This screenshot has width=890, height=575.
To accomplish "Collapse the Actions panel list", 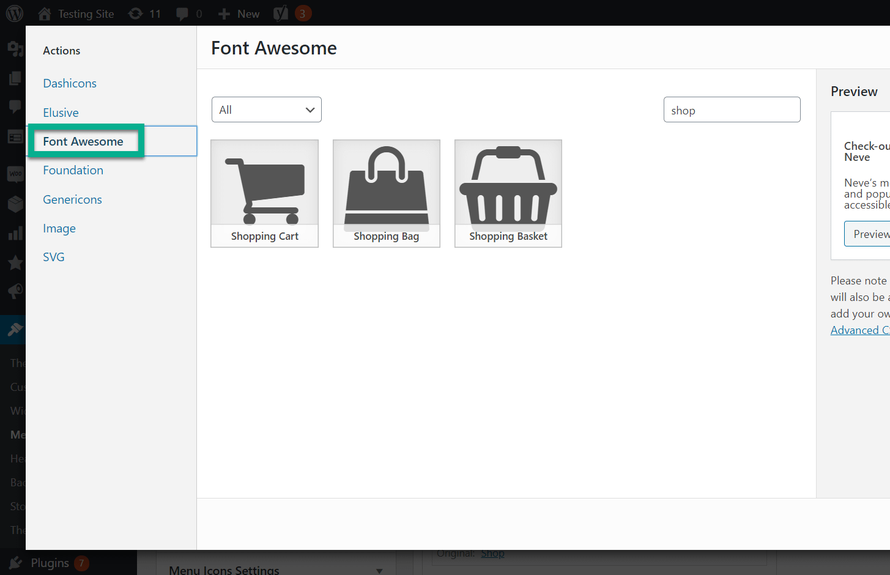I will click(x=61, y=50).
